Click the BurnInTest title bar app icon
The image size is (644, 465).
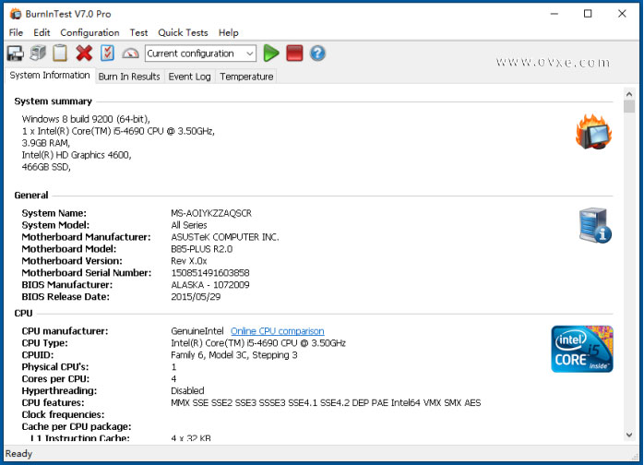tap(16, 14)
